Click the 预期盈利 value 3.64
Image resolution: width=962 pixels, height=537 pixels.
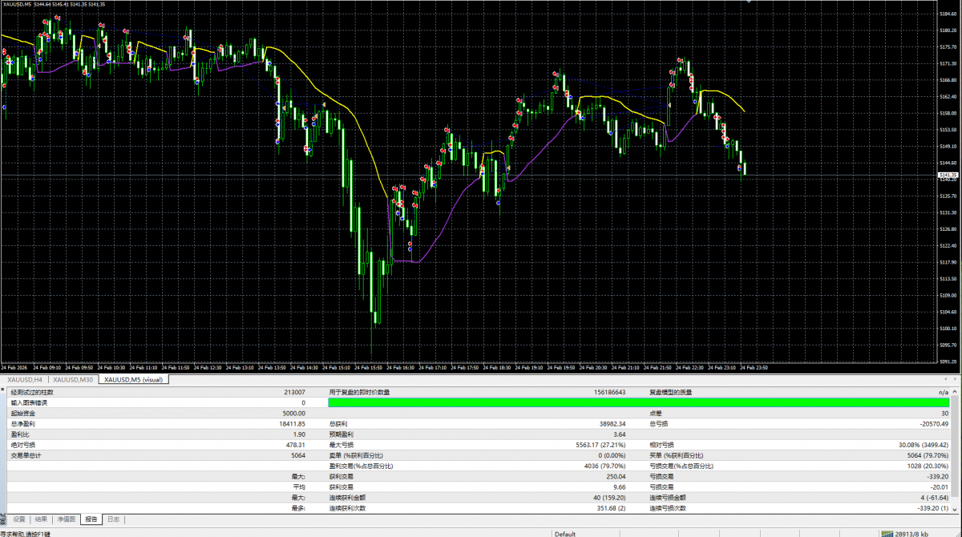tap(619, 434)
